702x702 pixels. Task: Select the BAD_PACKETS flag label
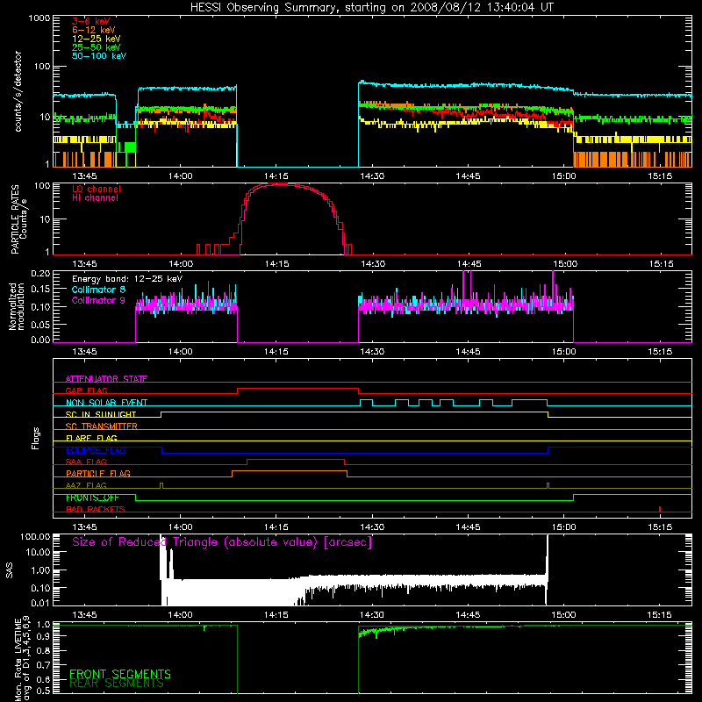[x=96, y=509]
